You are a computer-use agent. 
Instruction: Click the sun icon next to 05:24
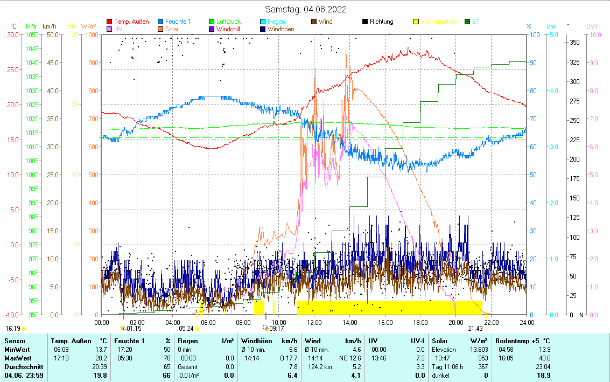pos(197,329)
